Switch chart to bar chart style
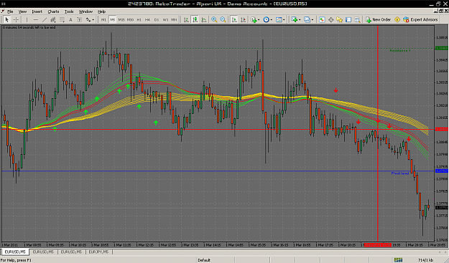This screenshot has height=263, width=449. (186, 19)
